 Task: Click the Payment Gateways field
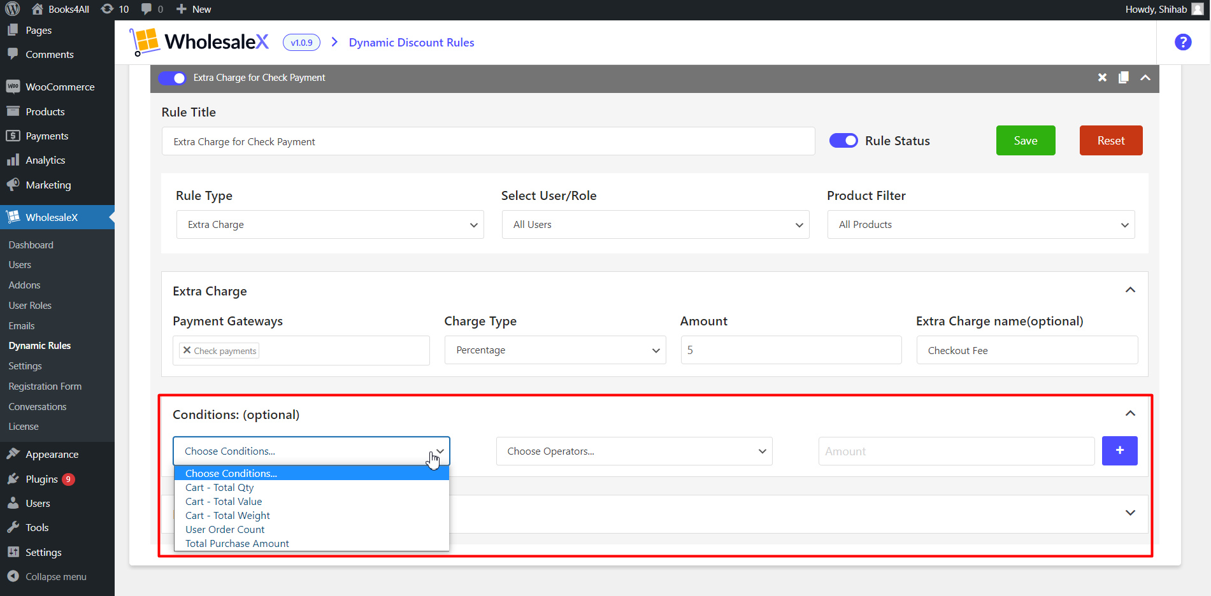coord(301,350)
